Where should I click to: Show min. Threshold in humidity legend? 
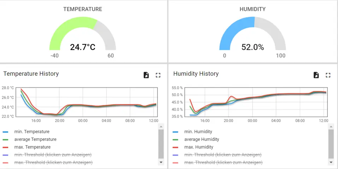coord(223,155)
